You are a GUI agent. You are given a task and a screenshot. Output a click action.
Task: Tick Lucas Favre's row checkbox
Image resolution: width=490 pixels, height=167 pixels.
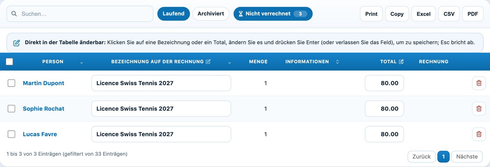click(x=11, y=134)
